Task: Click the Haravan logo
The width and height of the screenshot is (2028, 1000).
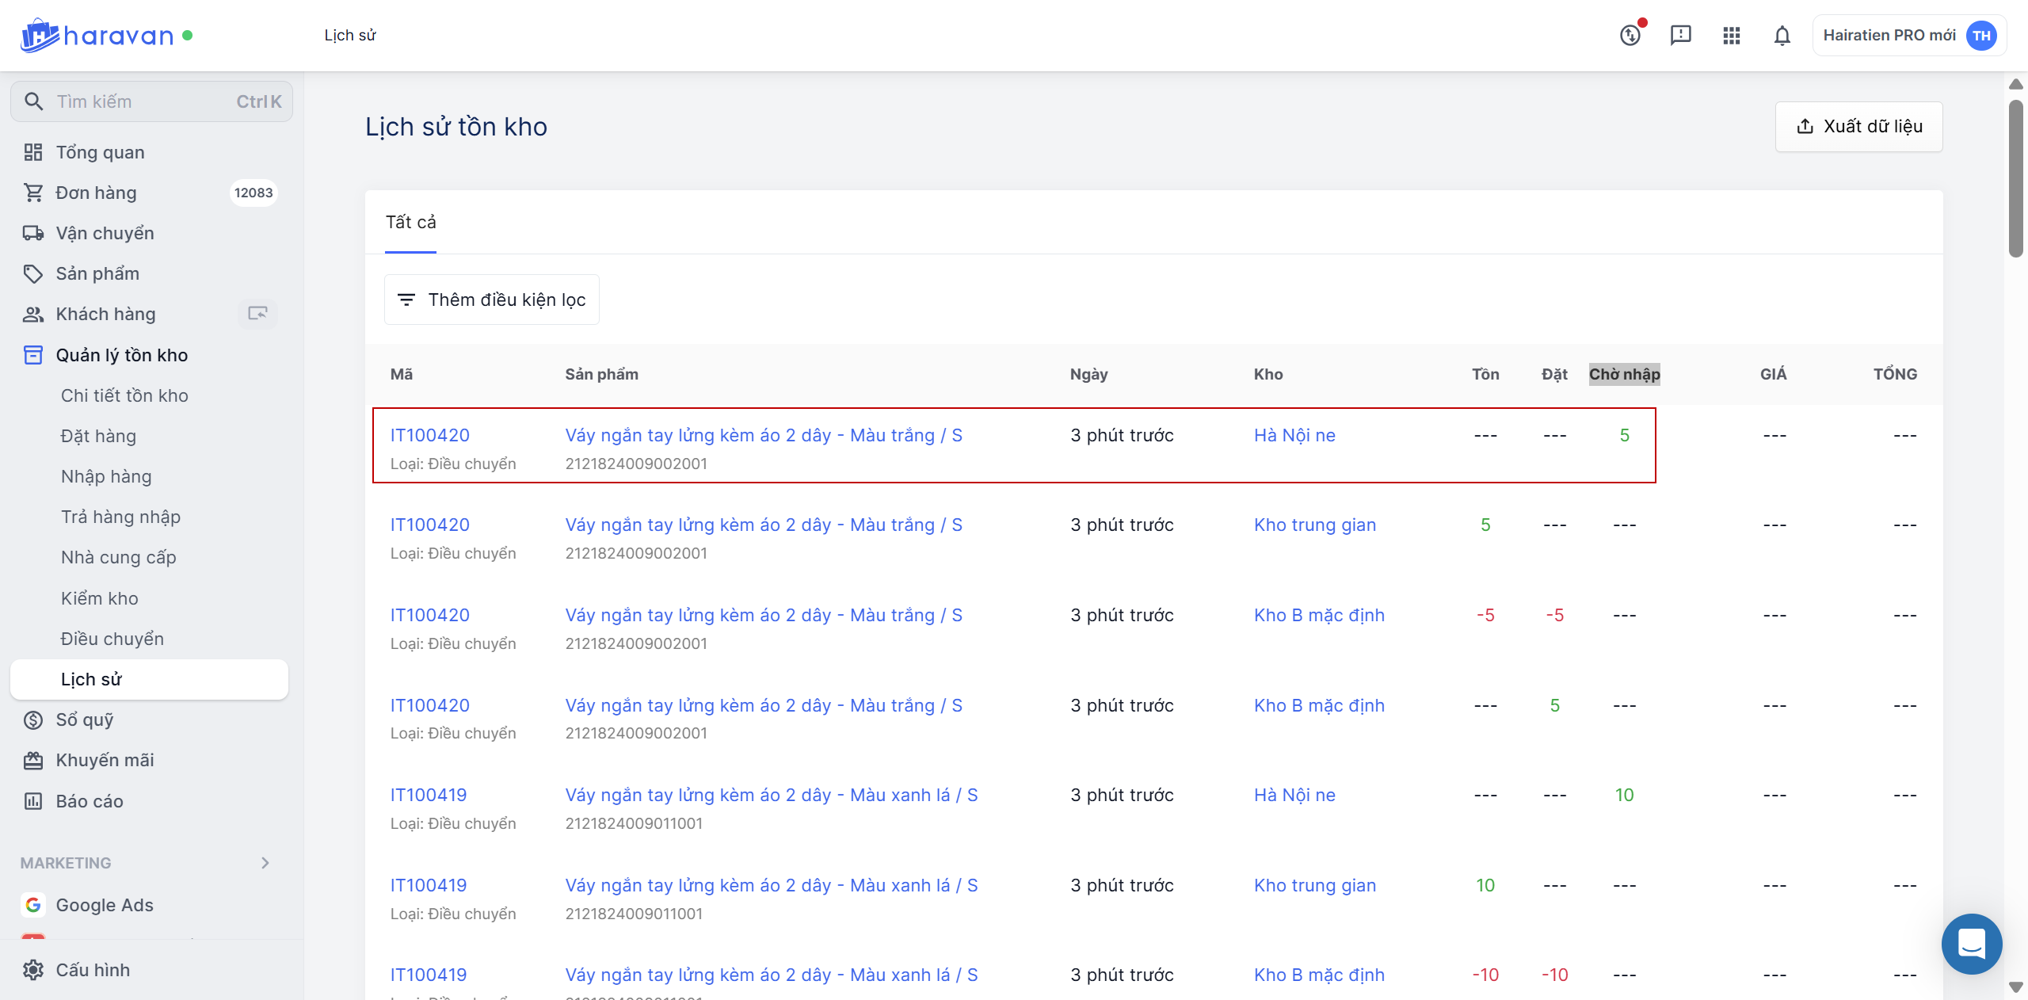Action: click(97, 36)
